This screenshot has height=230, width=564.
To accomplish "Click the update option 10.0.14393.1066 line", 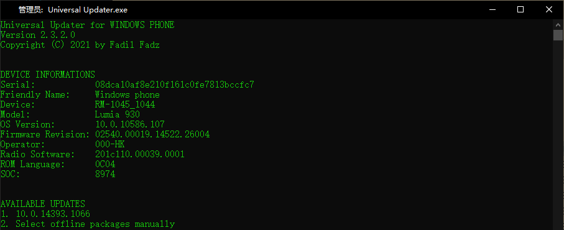I will (45, 214).
